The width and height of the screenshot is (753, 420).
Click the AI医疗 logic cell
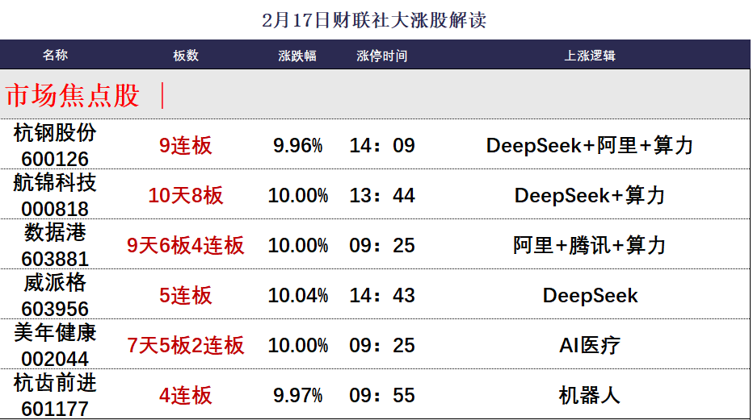coord(590,345)
